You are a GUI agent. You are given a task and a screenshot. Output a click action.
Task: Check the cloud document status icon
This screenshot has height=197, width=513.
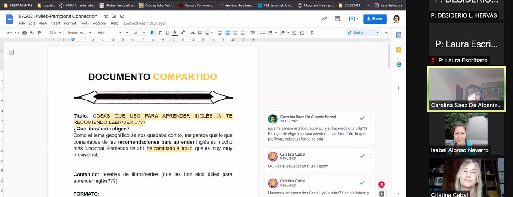pyautogui.click(x=122, y=16)
